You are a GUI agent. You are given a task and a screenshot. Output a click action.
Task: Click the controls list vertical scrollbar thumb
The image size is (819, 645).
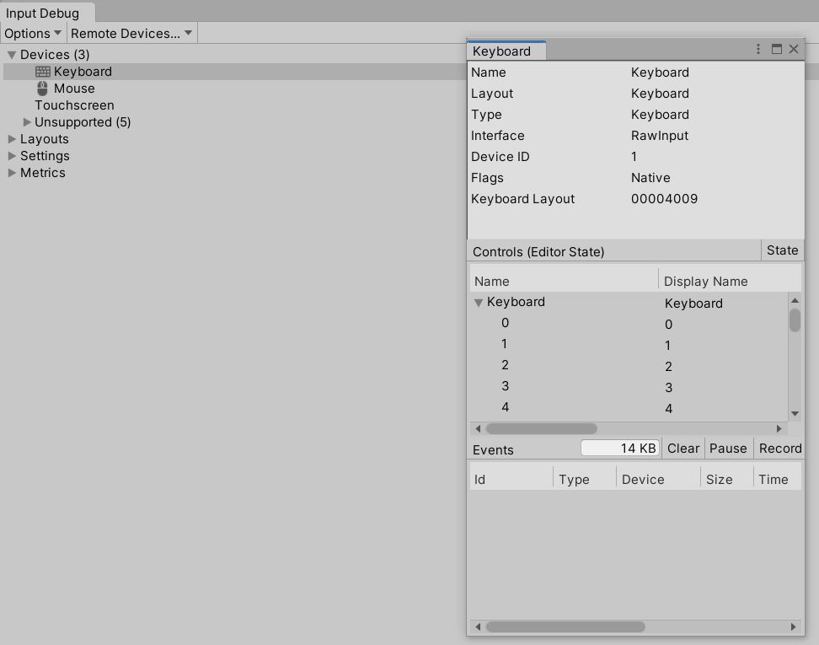(x=795, y=320)
